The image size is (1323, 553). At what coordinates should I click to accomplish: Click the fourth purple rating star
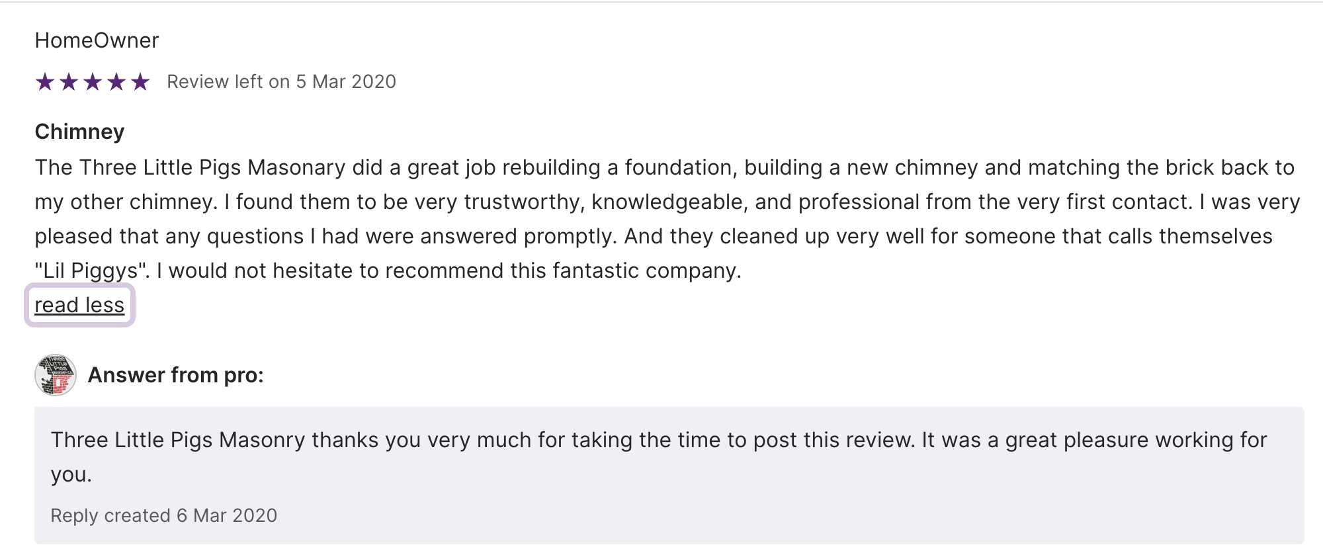click(x=116, y=82)
